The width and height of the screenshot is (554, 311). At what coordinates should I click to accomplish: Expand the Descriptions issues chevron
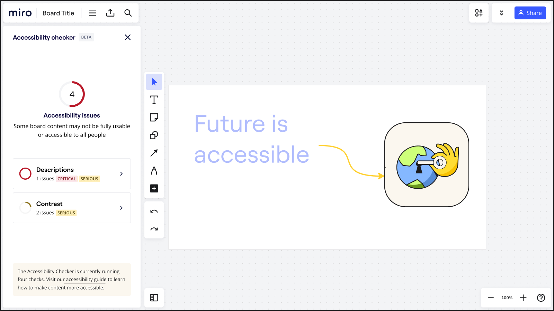coord(121,173)
